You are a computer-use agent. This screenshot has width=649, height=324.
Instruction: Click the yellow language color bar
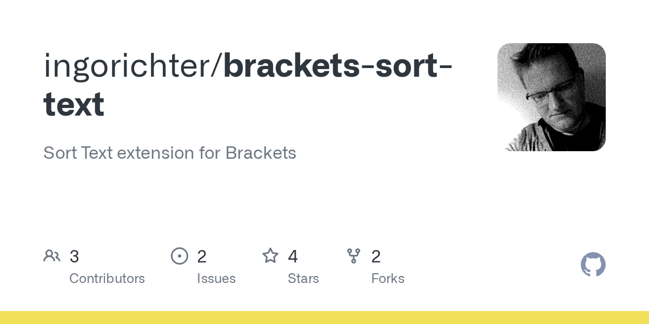[x=325, y=318]
